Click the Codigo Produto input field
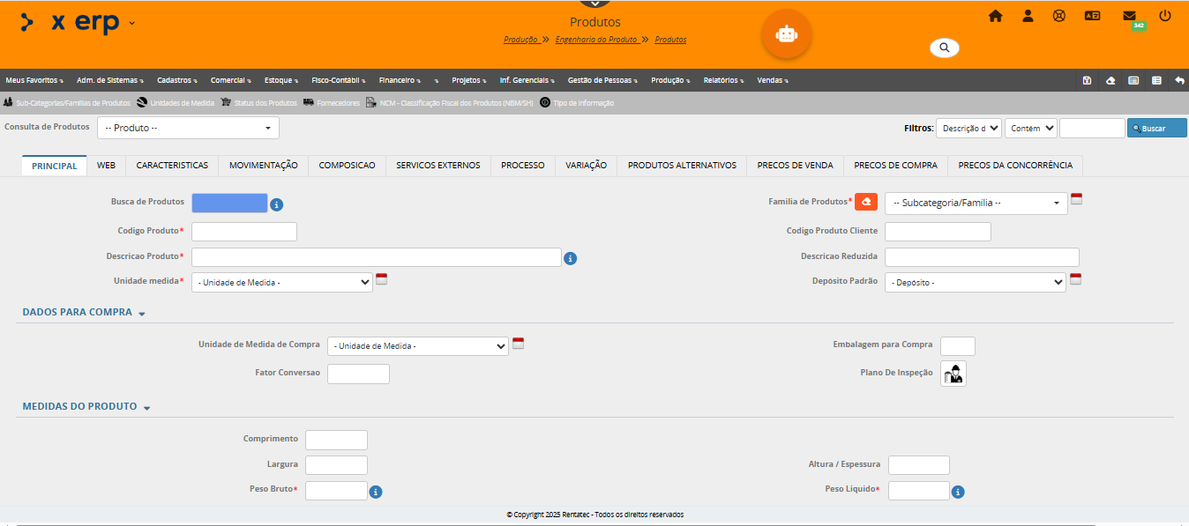1189x526 pixels. pos(244,232)
